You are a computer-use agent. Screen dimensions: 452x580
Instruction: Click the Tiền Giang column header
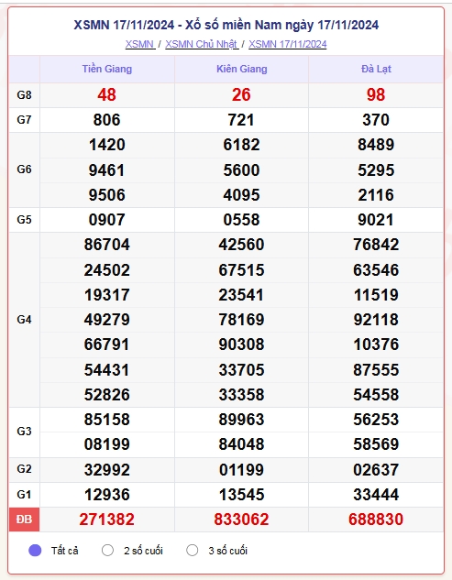pyautogui.click(x=107, y=69)
